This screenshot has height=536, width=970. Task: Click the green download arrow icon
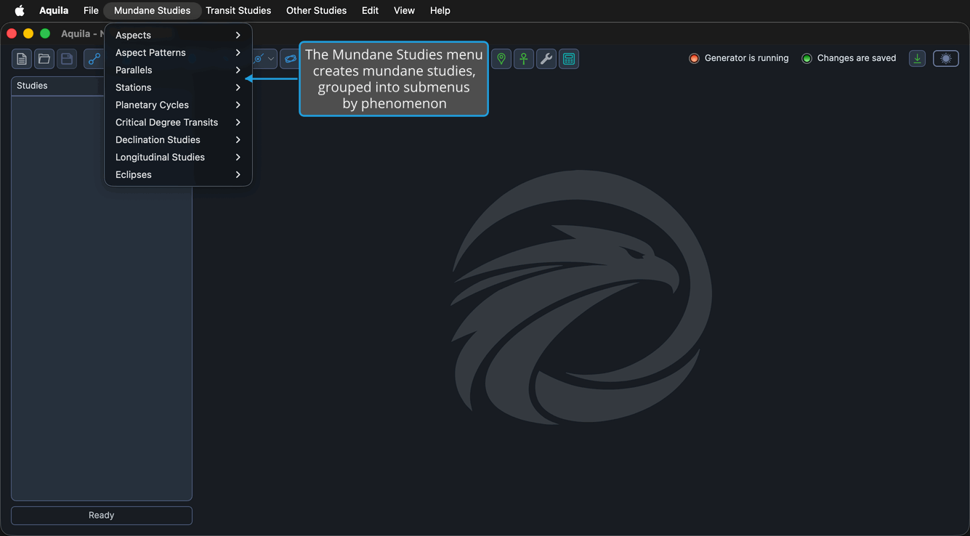[x=918, y=59]
